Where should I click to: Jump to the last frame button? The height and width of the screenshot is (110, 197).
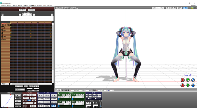pos(52,15)
